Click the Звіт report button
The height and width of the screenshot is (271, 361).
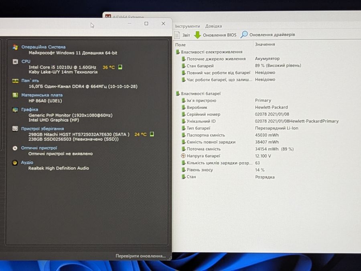pyautogui.click(x=182, y=35)
